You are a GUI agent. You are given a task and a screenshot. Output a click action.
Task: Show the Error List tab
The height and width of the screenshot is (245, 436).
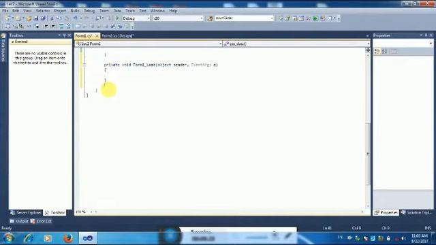[41, 221]
